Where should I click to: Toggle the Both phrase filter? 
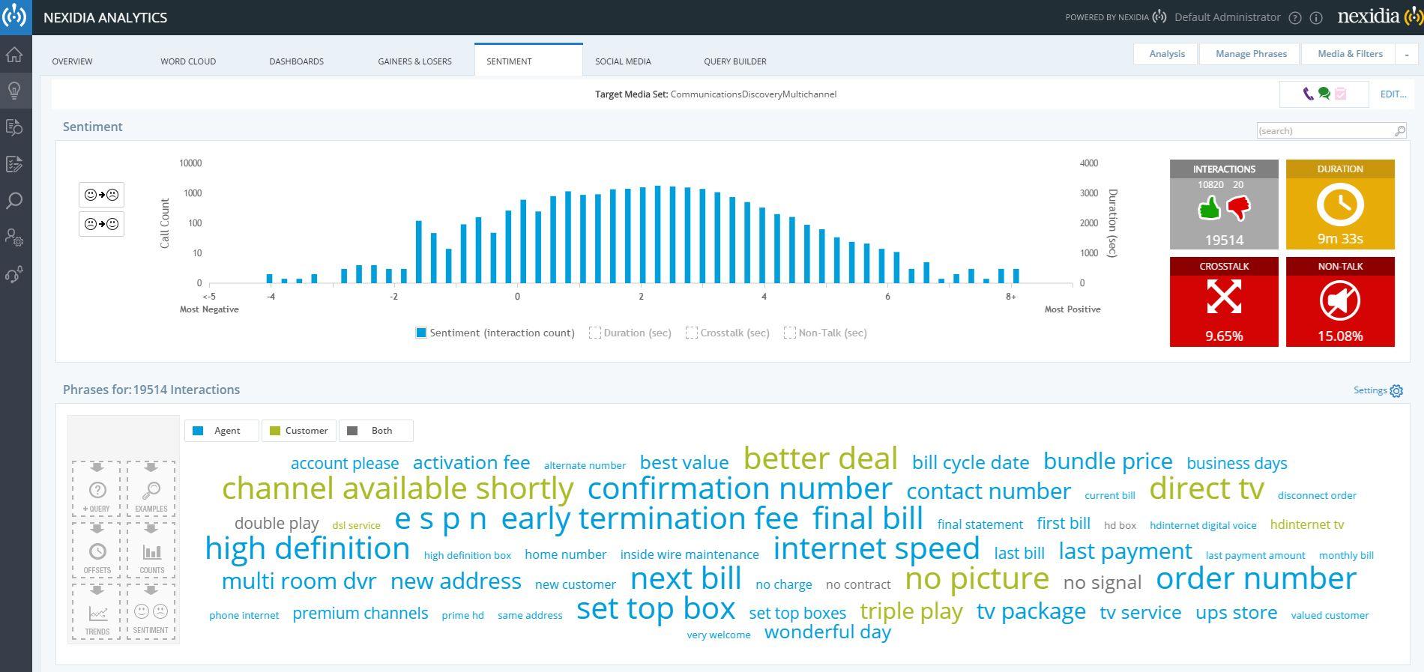point(376,431)
